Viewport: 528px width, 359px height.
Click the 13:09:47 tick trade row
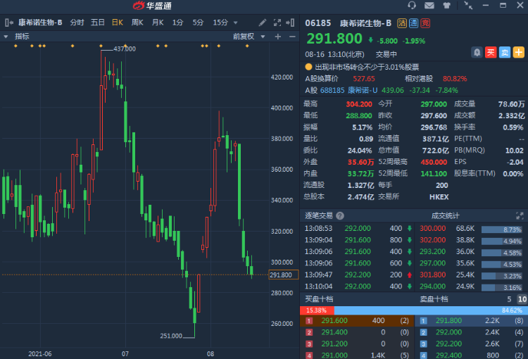[357, 275]
